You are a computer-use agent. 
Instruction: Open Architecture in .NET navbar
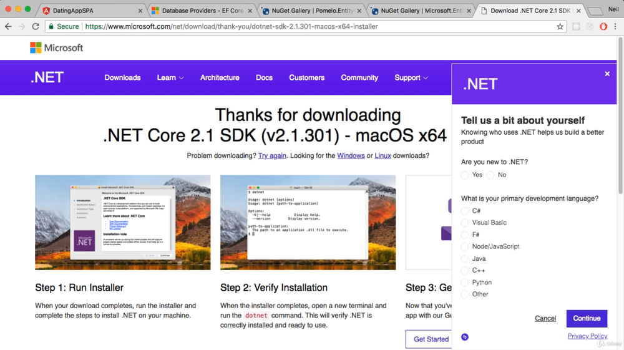pyautogui.click(x=220, y=77)
